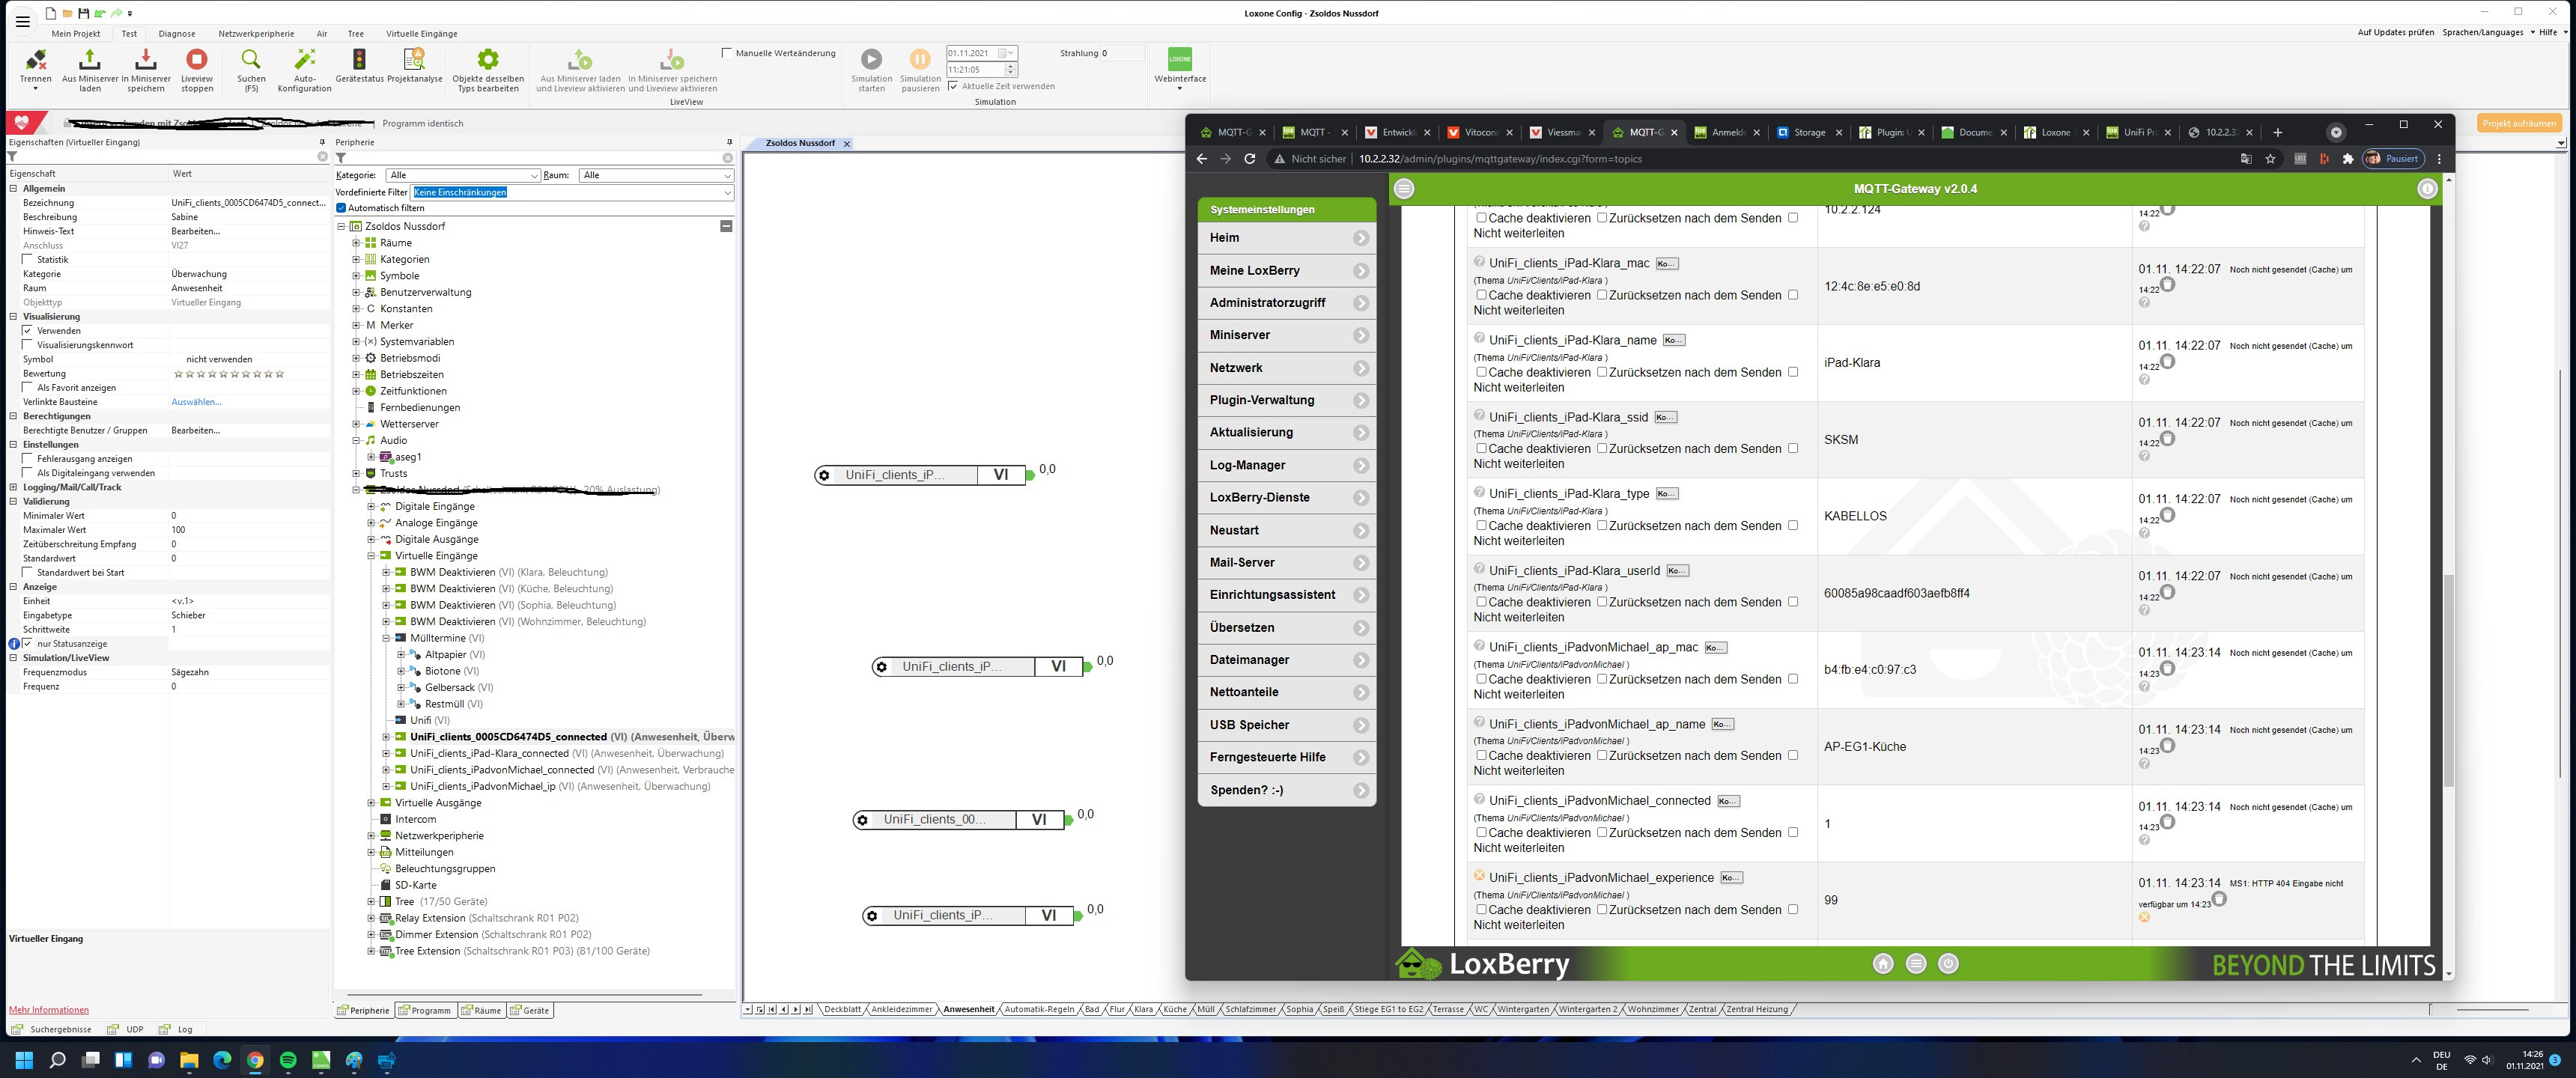Open the Raum filter dropdown
The width and height of the screenshot is (2576, 1078).
[656, 175]
